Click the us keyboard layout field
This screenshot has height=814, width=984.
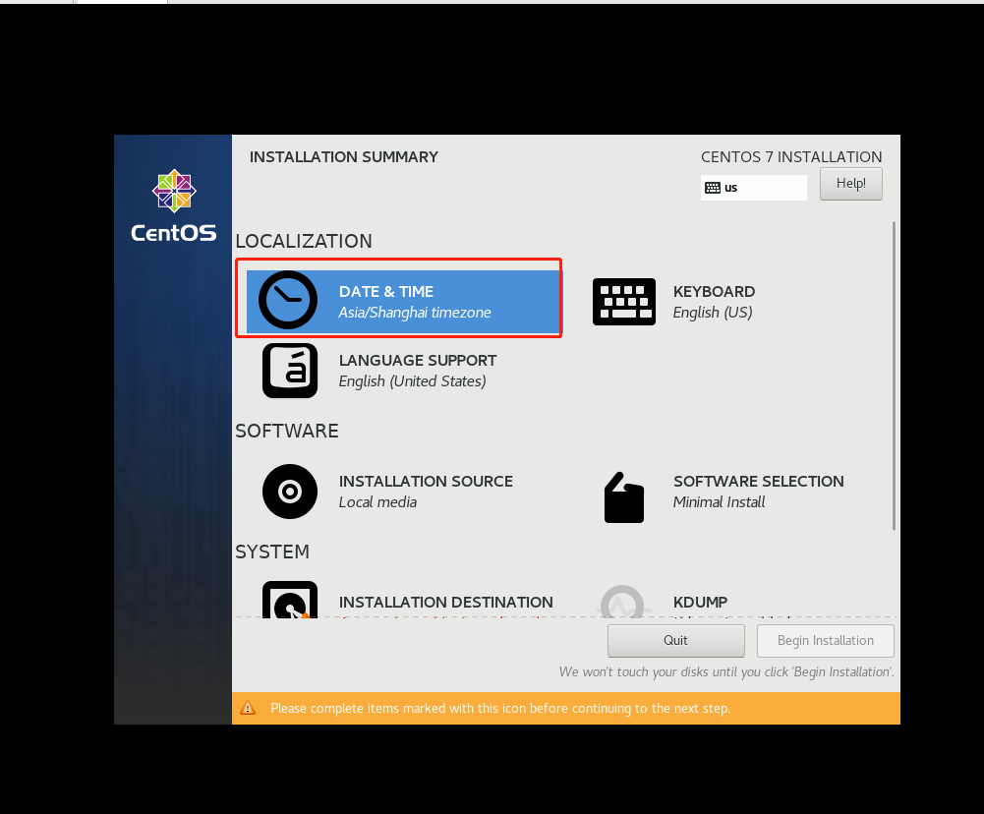click(x=754, y=188)
